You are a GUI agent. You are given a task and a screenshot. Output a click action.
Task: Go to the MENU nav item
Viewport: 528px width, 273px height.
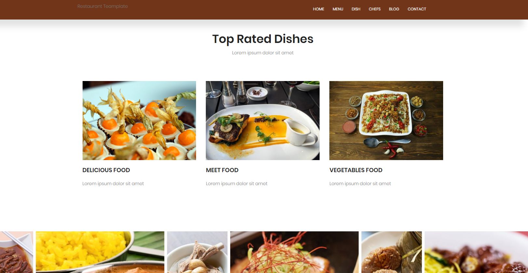(338, 9)
